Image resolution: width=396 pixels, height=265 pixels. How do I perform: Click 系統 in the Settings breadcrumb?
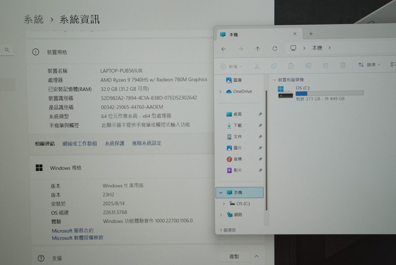(x=34, y=19)
